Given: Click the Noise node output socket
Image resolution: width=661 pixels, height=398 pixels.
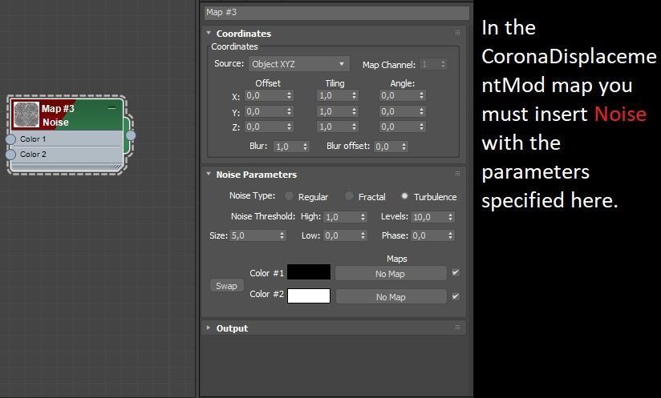Looking at the screenshot, I should click(x=131, y=135).
